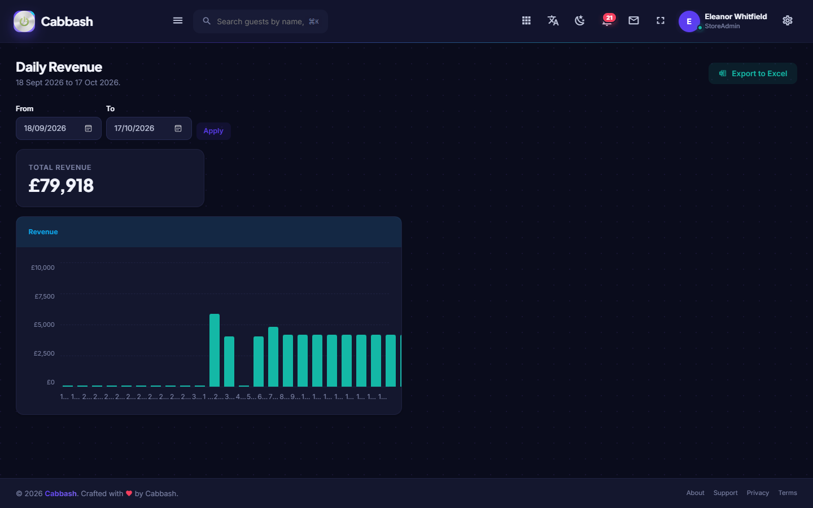
Task: Click the From date field 18/09/2026
Action: 59,129
